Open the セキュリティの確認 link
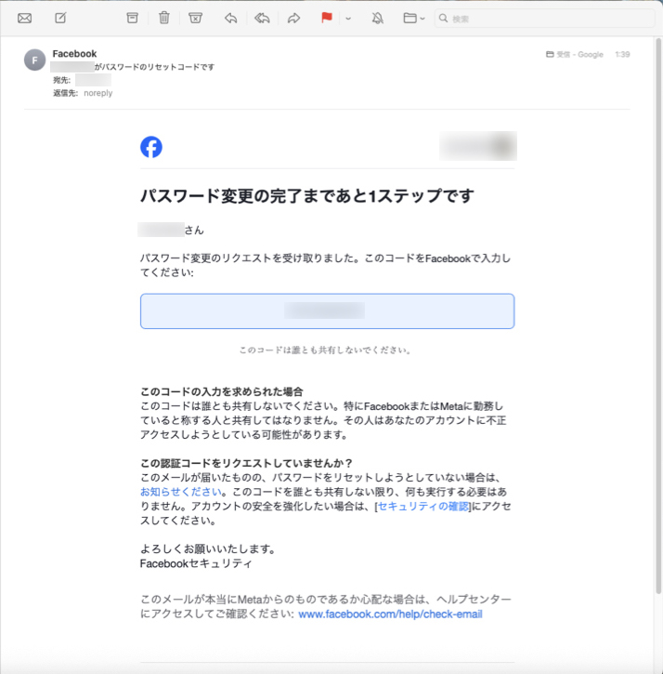Viewport: 663px width, 674px height. tap(422, 507)
